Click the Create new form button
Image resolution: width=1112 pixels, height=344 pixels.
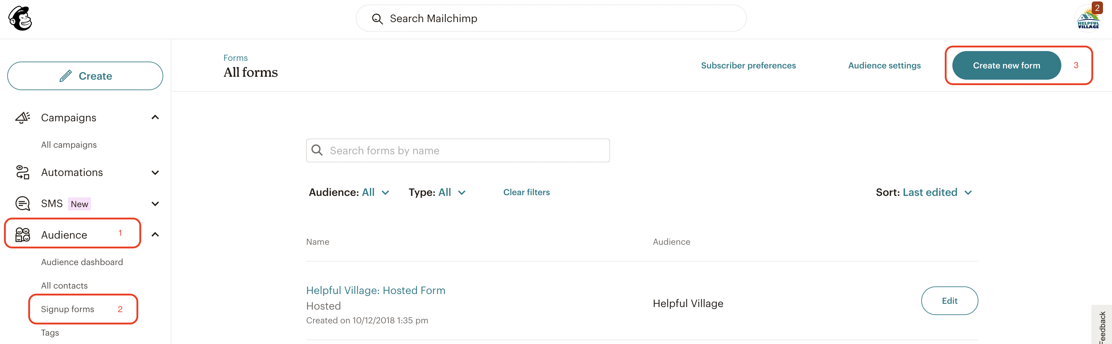(x=1006, y=65)
